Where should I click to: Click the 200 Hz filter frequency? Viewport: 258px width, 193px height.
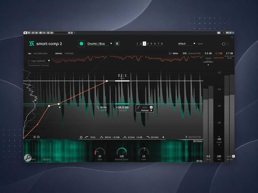[108, 137]
